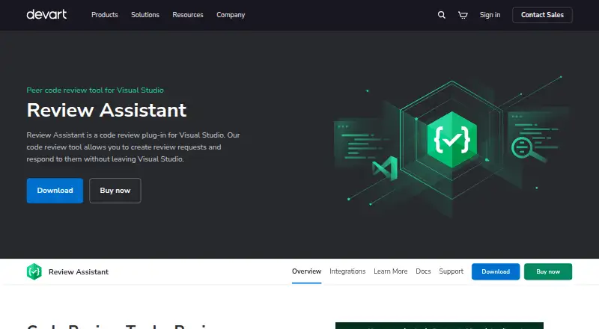Click the Review Assistant hexagon icon in sub-navigation
The width and height of the screenshot is (599, 329).
click(x=34, y=271)
